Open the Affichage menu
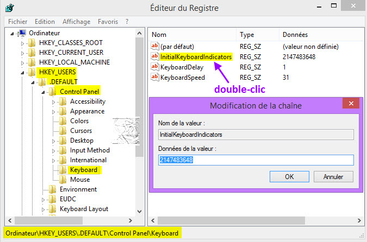This screenshot has height=242, width=367. click(x=76, y=22)
